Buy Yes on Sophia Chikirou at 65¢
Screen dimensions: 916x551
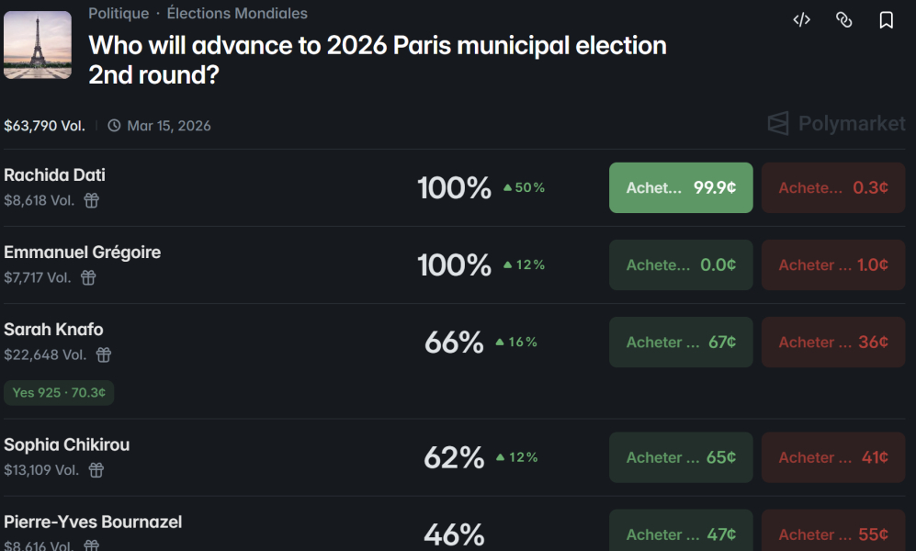(x=681, y=457)
